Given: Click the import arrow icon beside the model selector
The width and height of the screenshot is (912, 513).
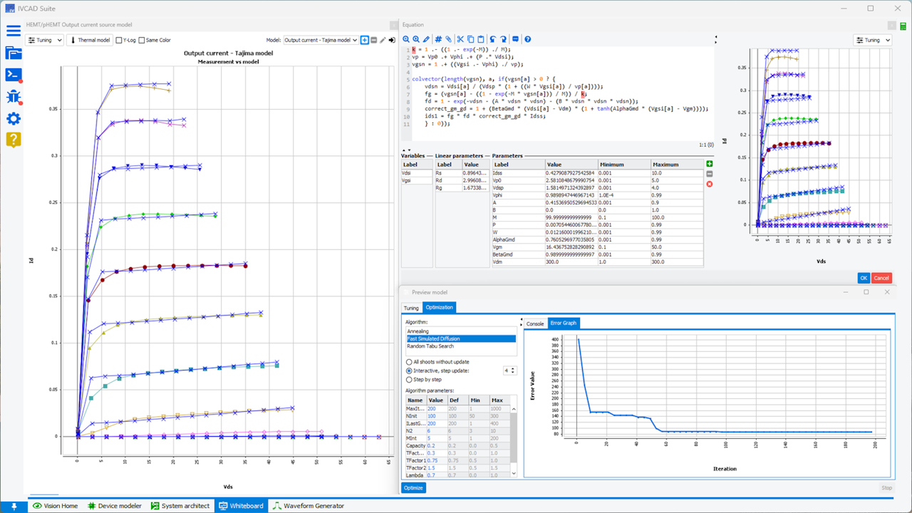Looking at the screenshot, I should click(x=392, y=40).
